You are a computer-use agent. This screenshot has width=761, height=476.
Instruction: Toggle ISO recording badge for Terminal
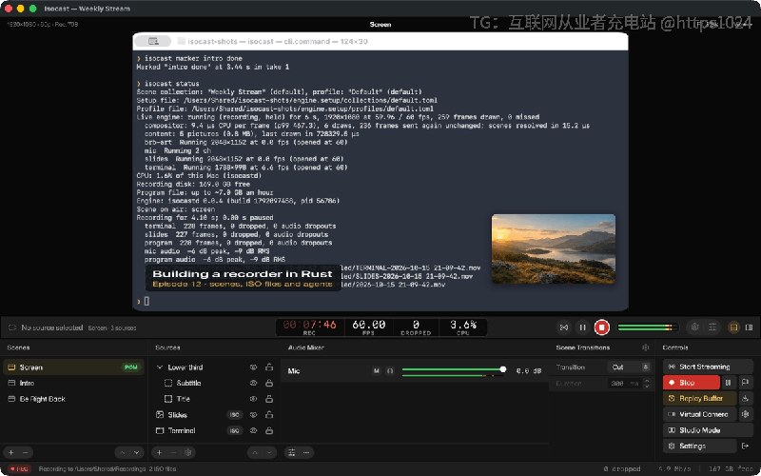234,430
